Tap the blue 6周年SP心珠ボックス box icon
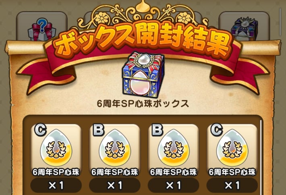 [143, 75]
